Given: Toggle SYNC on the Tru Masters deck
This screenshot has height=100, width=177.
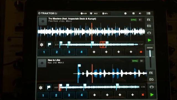Looking at the screenshot, I should (134, 20).
